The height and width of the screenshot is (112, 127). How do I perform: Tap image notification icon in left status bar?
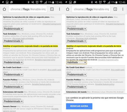coord(7,2)
